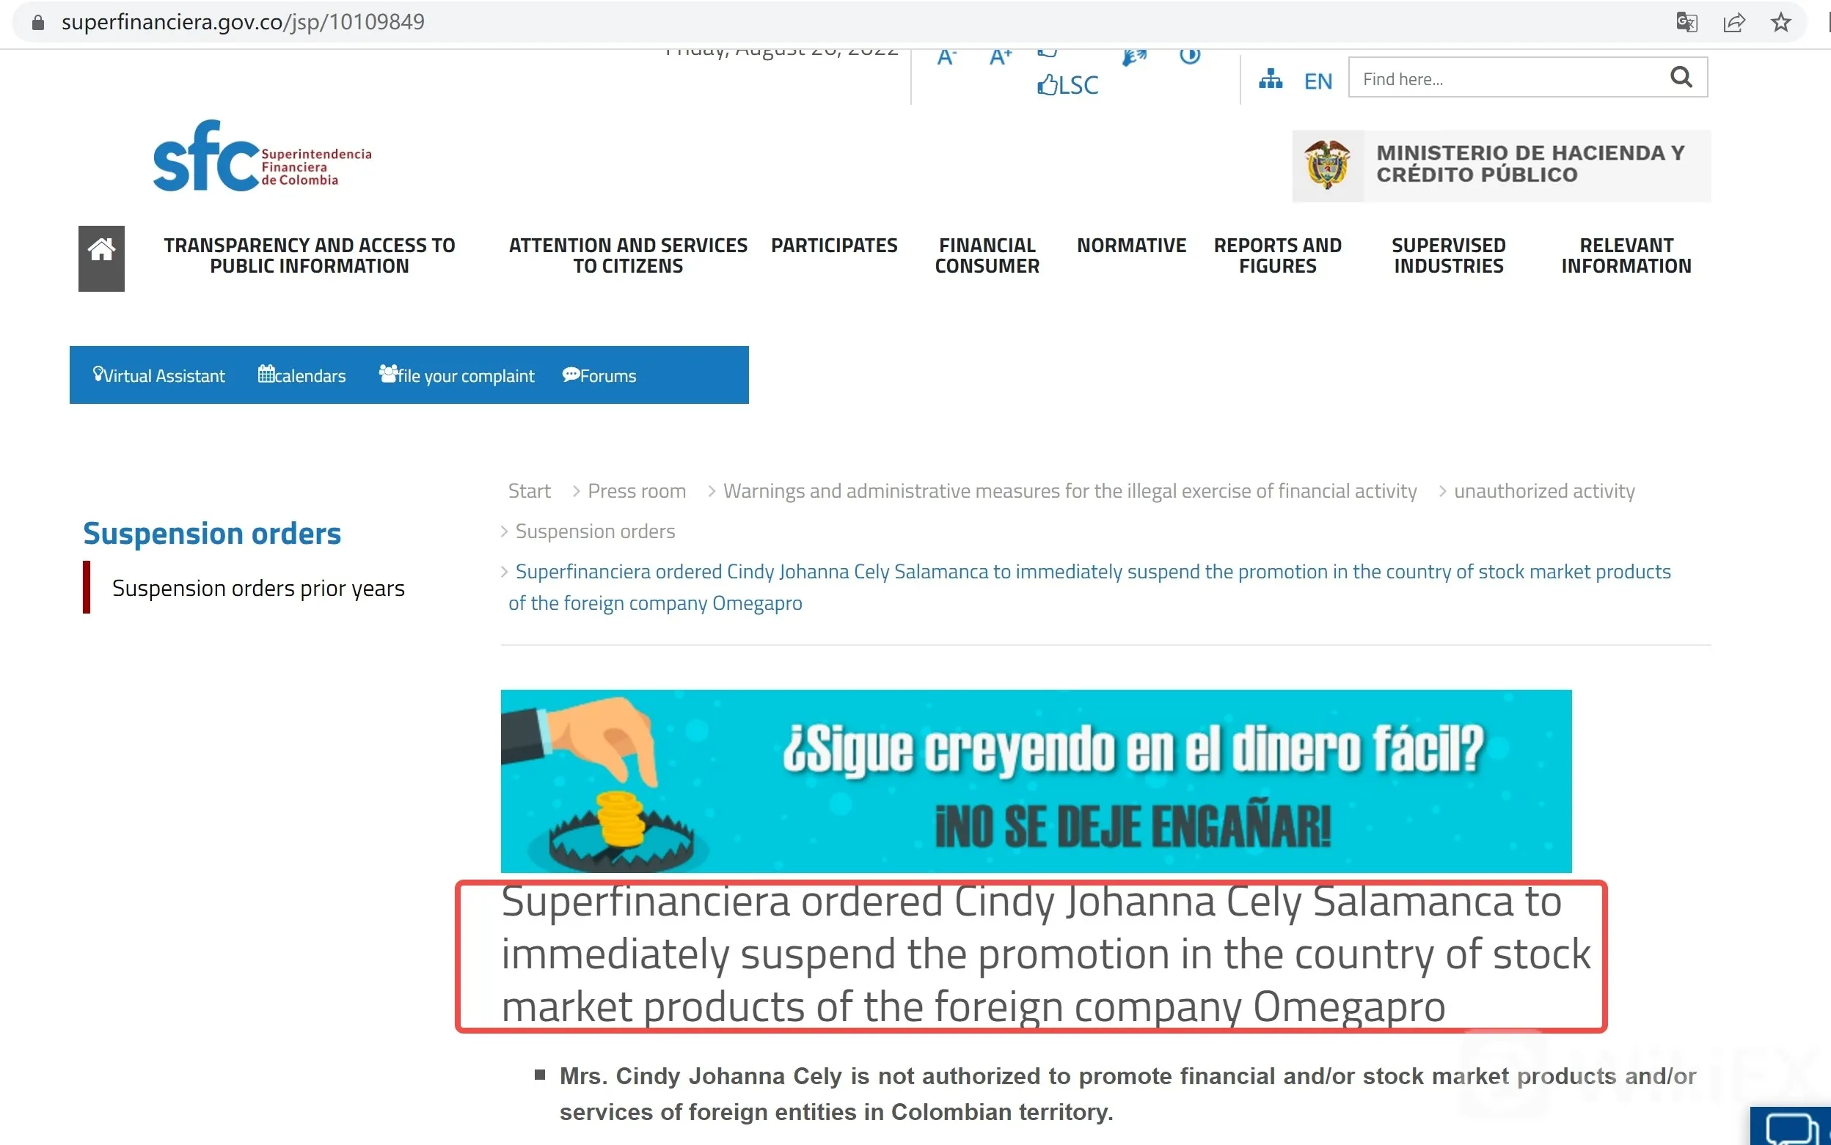
Task: Click the dinero fácil warning banner image
Action: (1036, 781)
